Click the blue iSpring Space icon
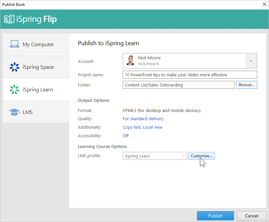 tap(14, 67)
